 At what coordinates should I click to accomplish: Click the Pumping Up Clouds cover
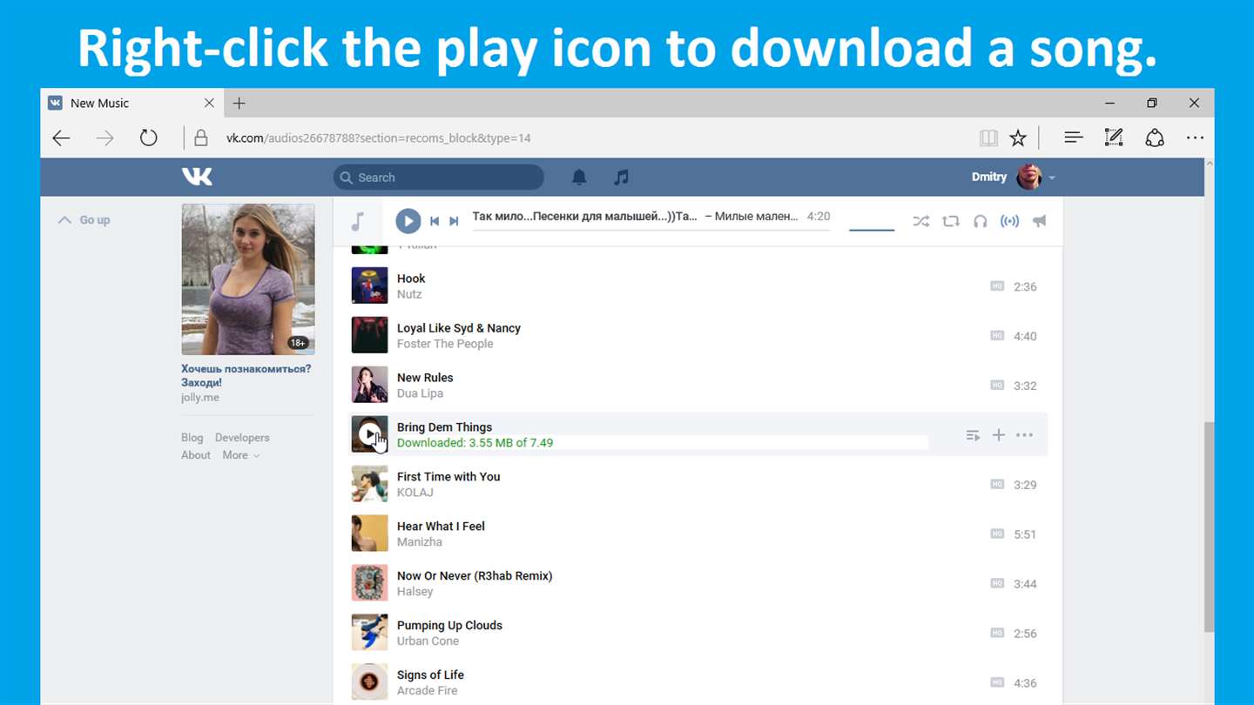coord(369,633)
